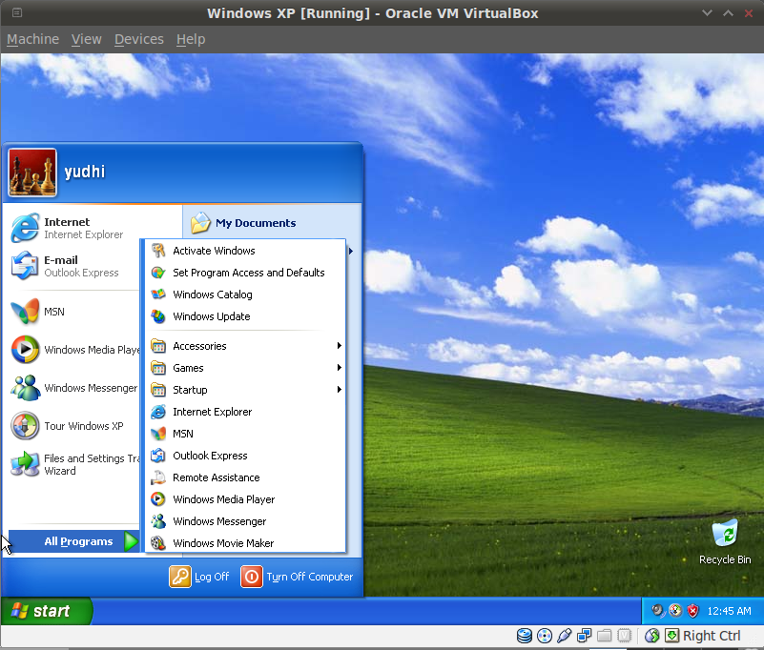Click the VirtualBox shared folders status icon

click(x=604, y=636)
